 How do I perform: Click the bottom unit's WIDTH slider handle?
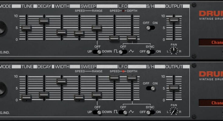click(x=62, y=81)
